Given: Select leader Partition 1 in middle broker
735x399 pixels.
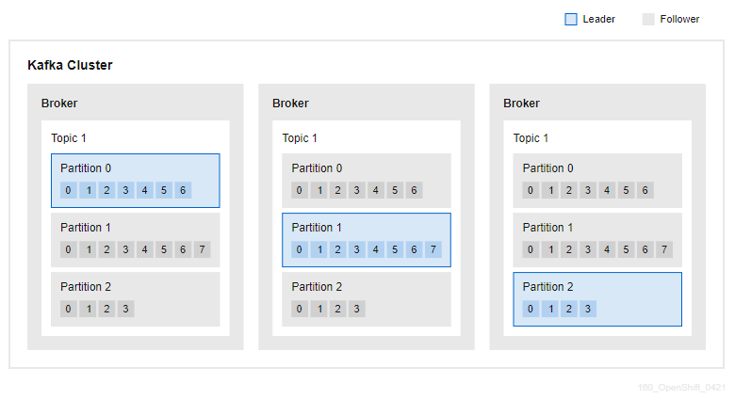Looking at the screenshot, I should [x=367, y=240].
